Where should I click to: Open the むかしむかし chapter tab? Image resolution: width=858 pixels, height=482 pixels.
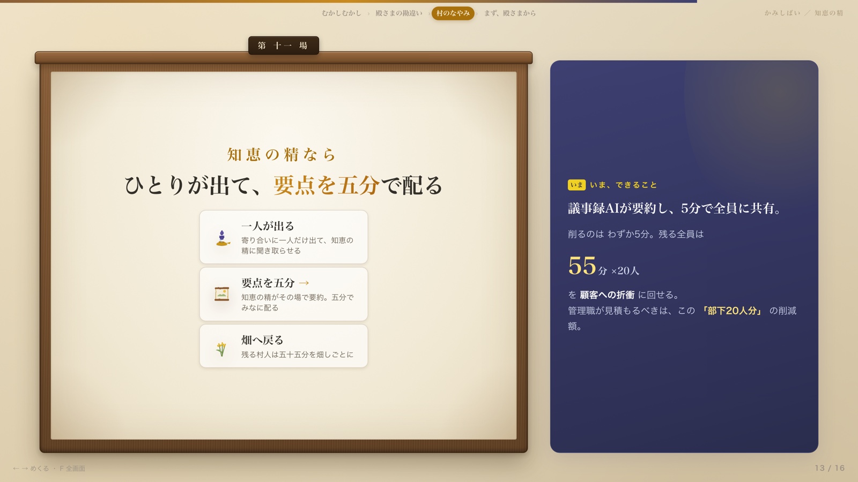point(342,13)
